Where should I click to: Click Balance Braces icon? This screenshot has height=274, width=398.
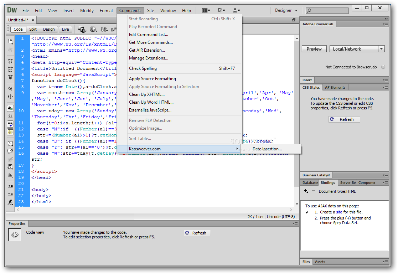pos(10,97)
